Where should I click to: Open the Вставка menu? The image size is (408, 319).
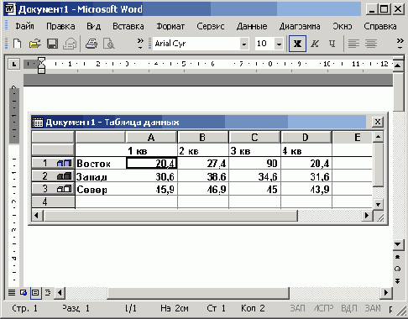click(x=128, y=26)
